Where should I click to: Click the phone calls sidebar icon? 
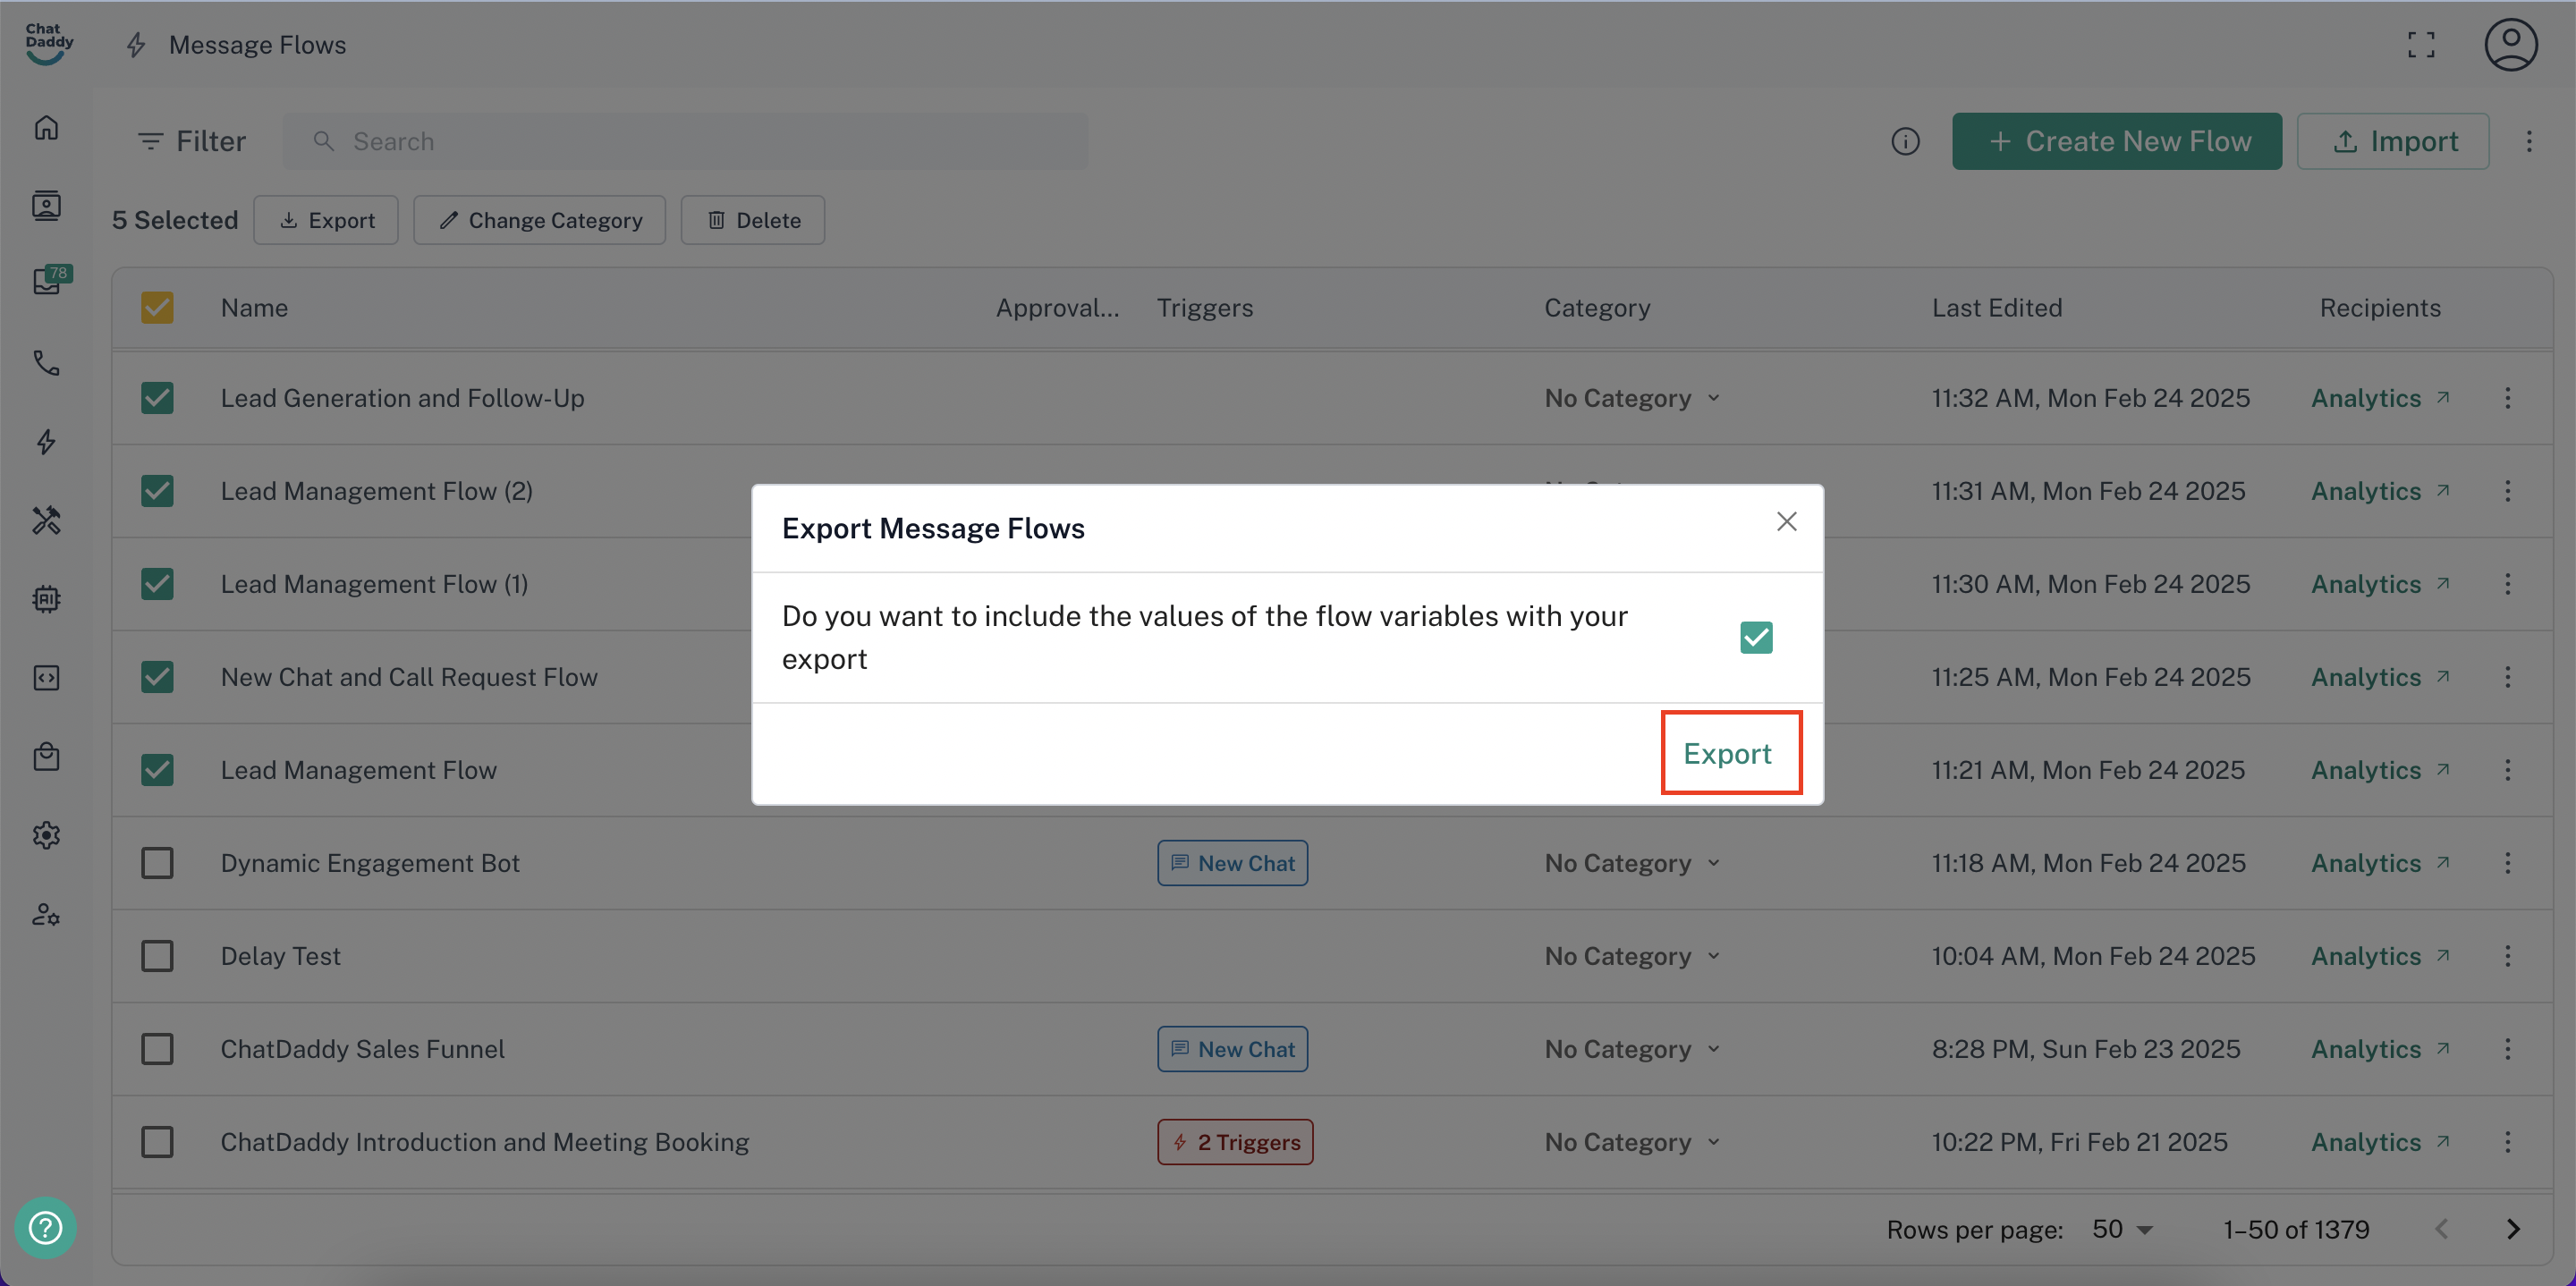(x=46, y=362)
